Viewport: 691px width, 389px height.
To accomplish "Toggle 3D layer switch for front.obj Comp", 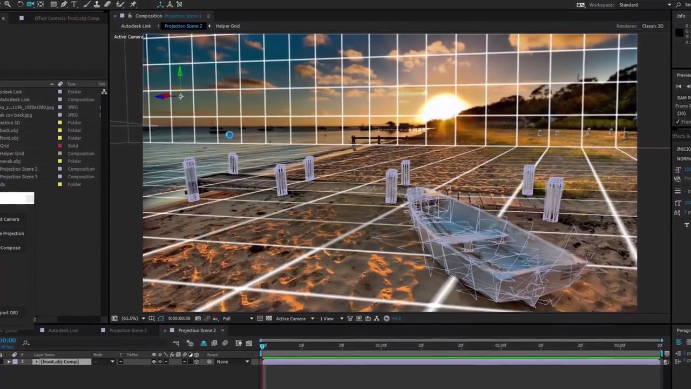I will [x=197, y=361].
